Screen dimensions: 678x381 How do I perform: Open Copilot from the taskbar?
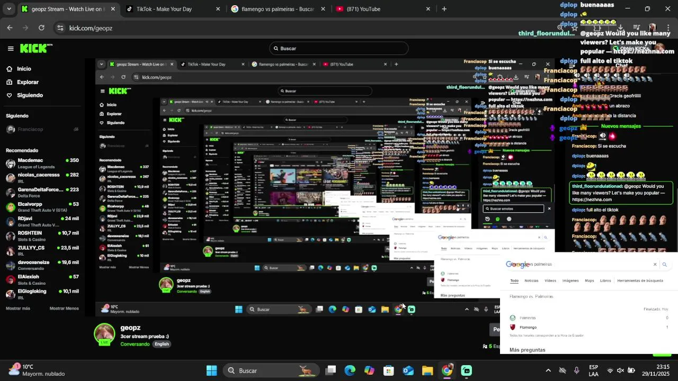[x=369, y=370]
